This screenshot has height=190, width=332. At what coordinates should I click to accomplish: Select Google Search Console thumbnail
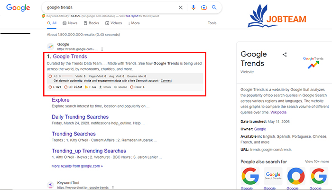tap(273, 176)
